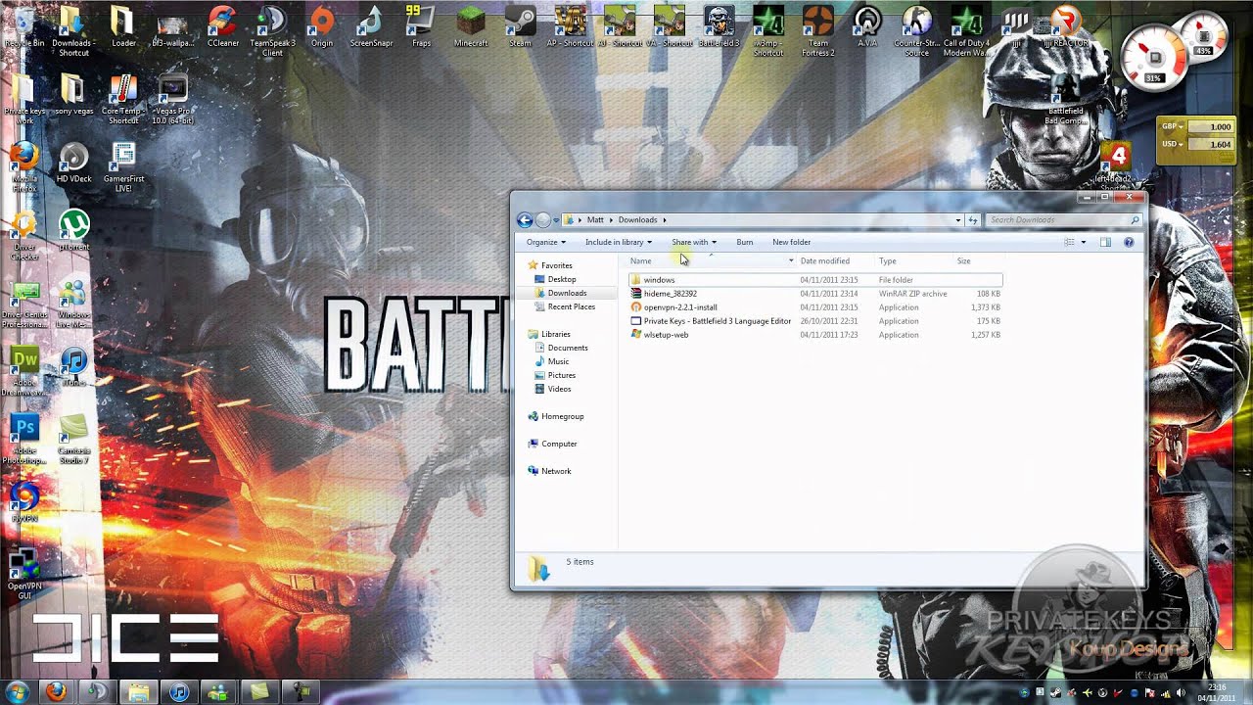The width and height of the screenshot is (1253, 705).
Task: Click the iTunes desktop shortcut
Action: coord(73,366)
